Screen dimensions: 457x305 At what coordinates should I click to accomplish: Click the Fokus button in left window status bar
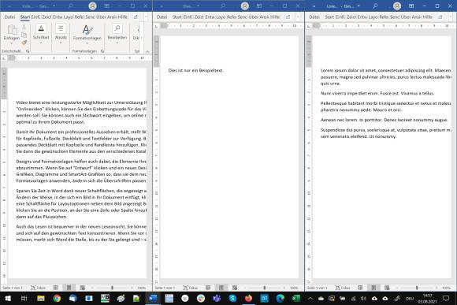pos(38,288)
